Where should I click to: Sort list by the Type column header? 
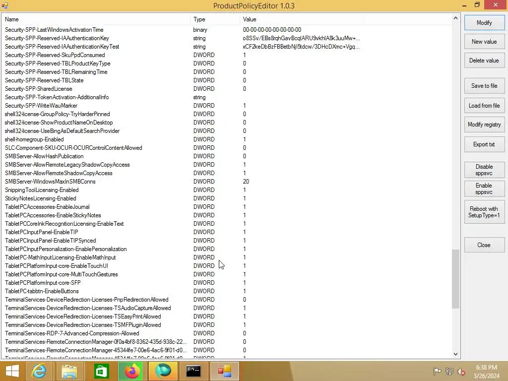point(215,19)
